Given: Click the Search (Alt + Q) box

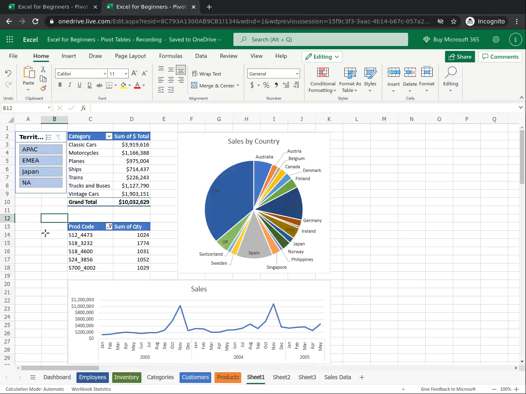Looking at the screenshot, I should point(321,39).
